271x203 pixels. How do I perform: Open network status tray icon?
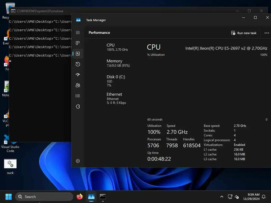click(x=230, y=197)
